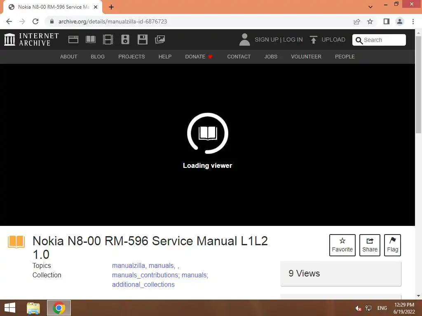Reload the page with refresh icon
422x316 pixels.
[x=35, y=21]
